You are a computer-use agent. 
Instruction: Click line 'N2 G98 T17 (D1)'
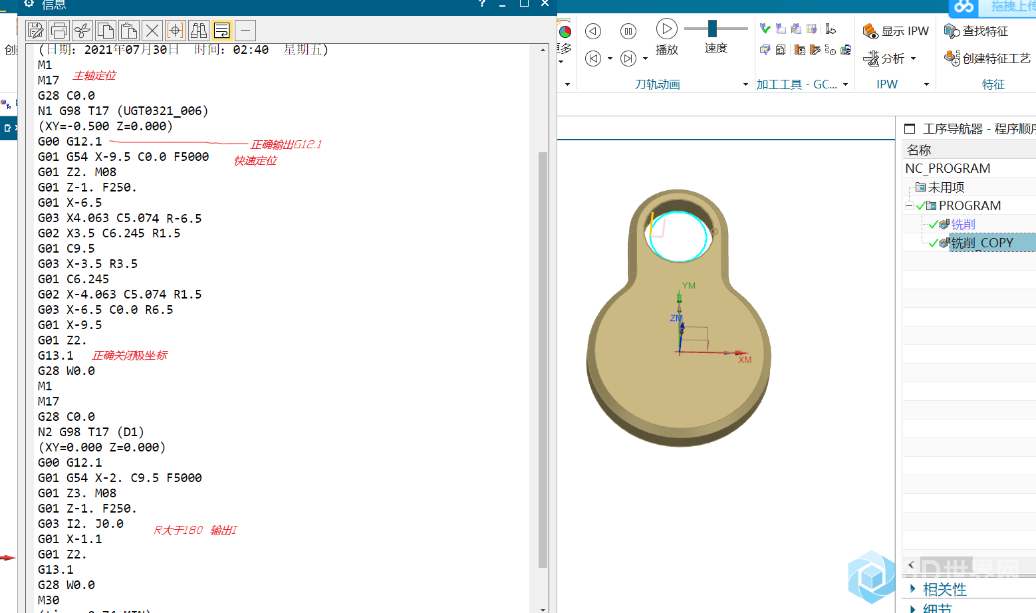pyautogui.click(x=91, y=432)
